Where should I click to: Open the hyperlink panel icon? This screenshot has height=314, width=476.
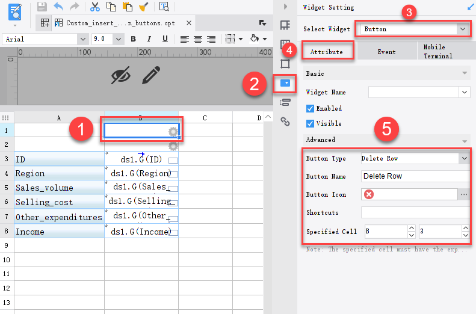click(x=285, y=122)
